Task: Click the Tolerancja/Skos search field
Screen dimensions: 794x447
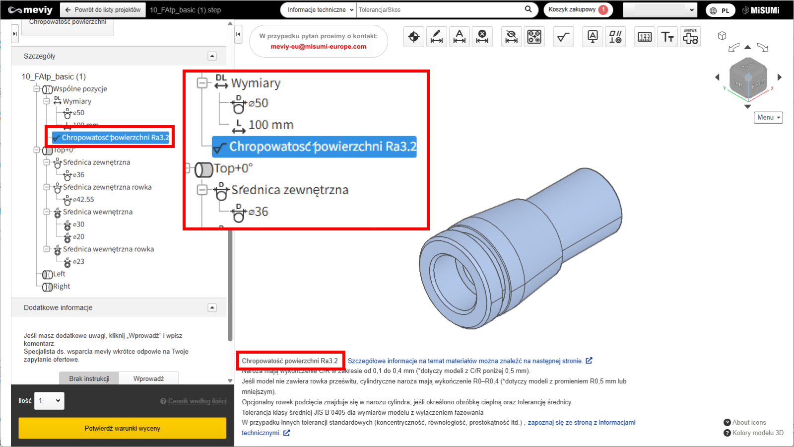Action: [x=439, y=10]
